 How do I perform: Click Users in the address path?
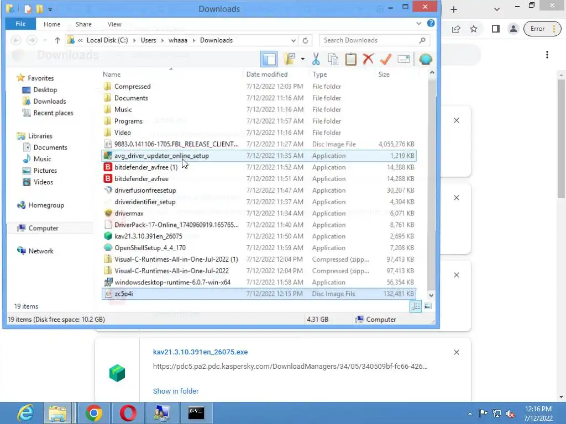pyautogui.click(x=148, y=40)
